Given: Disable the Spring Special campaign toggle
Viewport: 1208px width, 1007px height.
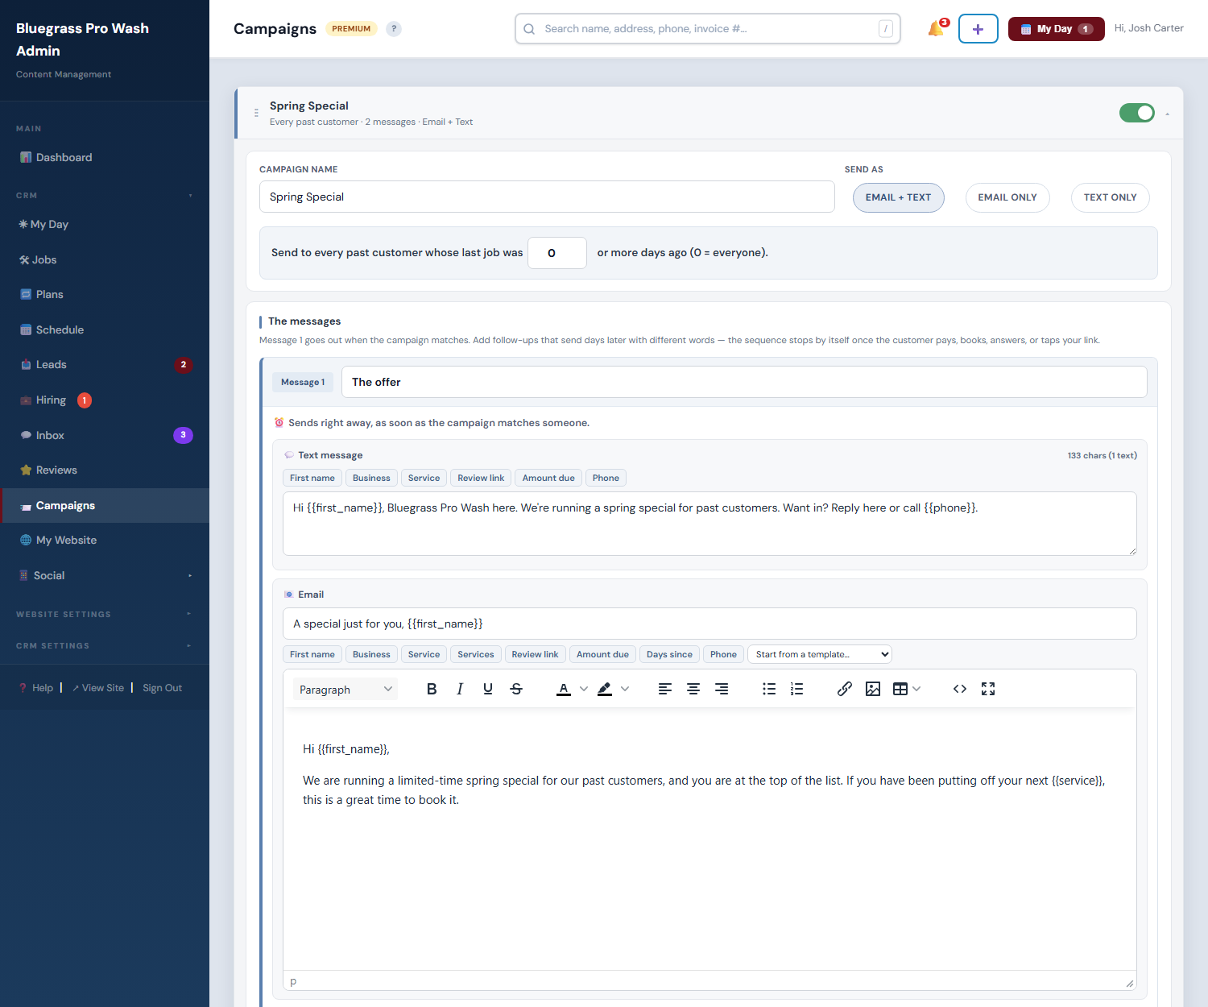Looking at the screenshot, I should tap(1137, 113).
